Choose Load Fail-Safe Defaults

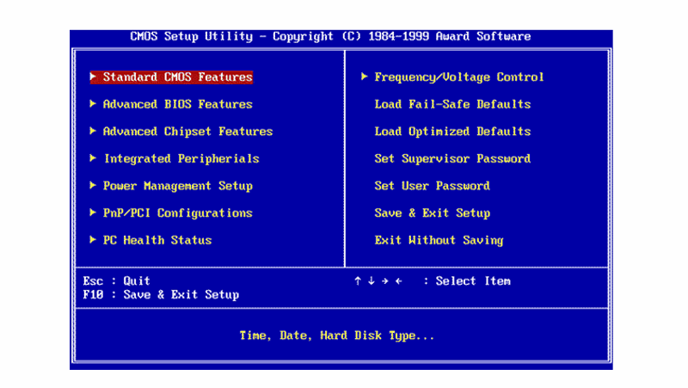point(452,104)
